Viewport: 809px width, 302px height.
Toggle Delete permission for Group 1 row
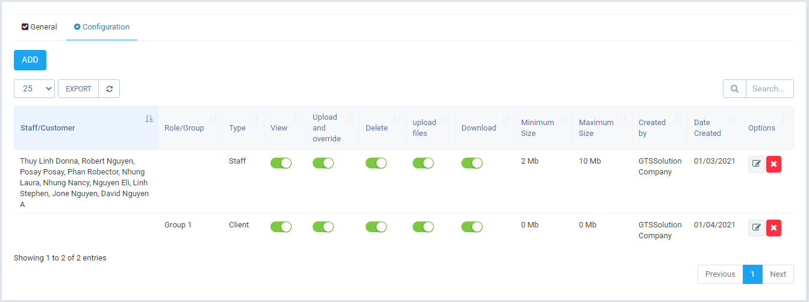coord(376,227)
